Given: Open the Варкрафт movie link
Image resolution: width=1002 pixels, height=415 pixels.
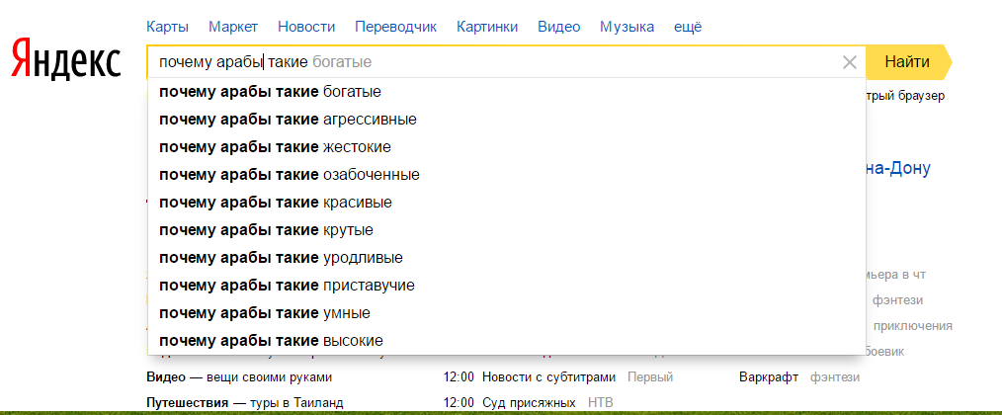Looking at the screenshot, I should pos(770,376).
